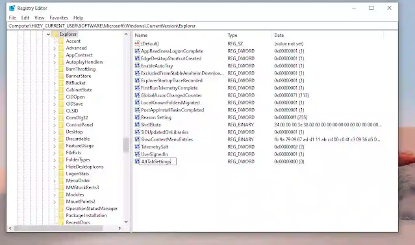This screenshot has height=245, width=415.
Task: Click the AppReadinessLogonComplete DWORD icon
Action: click(137, 51)
